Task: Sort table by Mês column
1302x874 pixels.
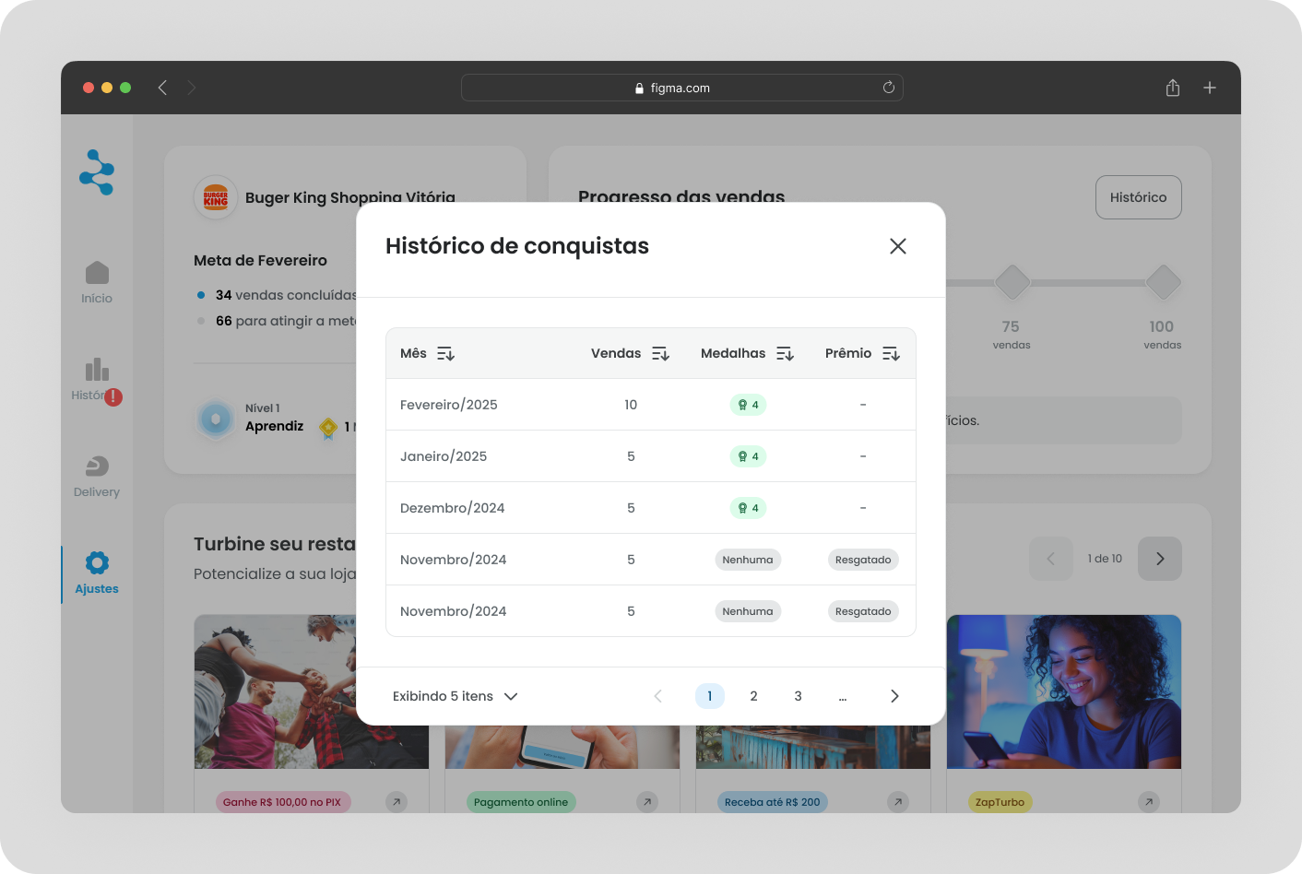Action: point(445,354)
